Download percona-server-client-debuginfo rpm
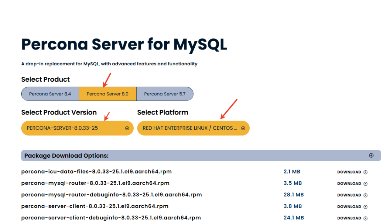This screenshot has height=223, width=383. 352,218
